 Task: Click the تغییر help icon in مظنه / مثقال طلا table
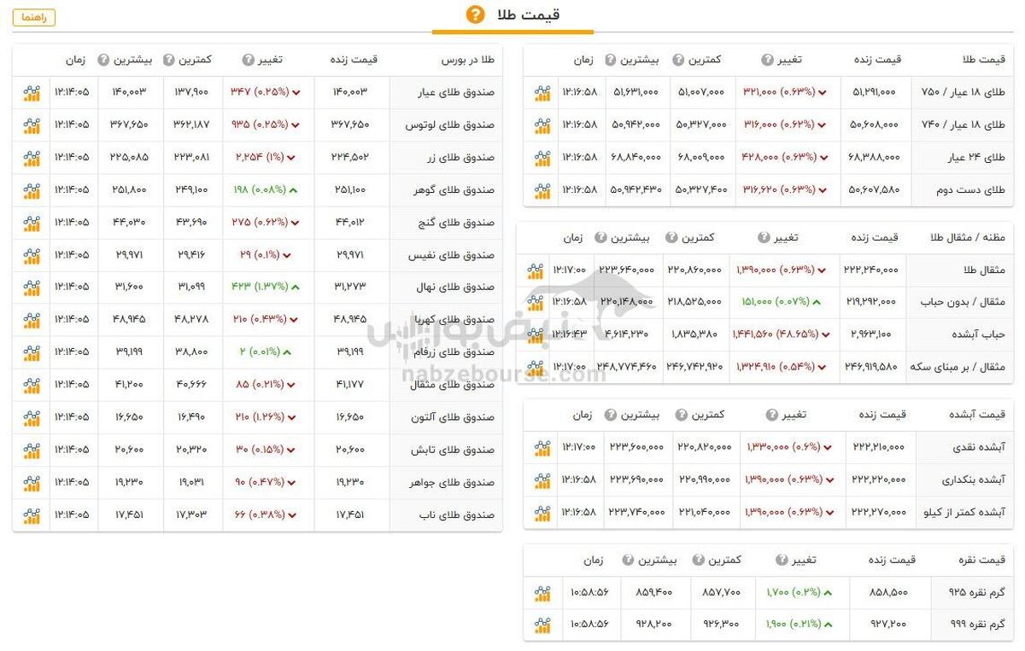pyautogui.click(x=762, y=237)
